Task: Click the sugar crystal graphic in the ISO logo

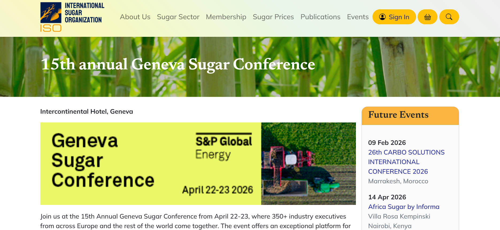Action: coord(50,13)
